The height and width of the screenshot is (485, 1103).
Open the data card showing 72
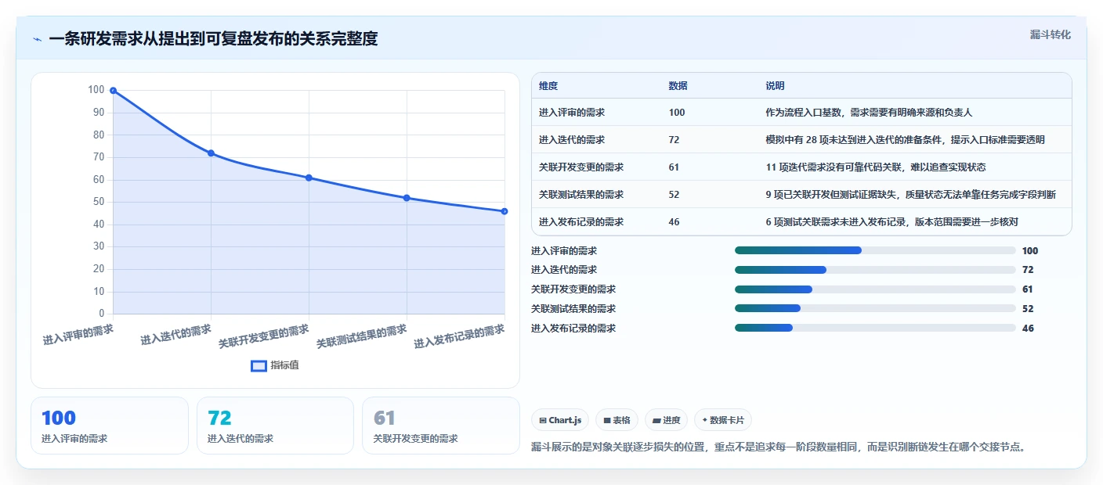click(x=275, y=426)
